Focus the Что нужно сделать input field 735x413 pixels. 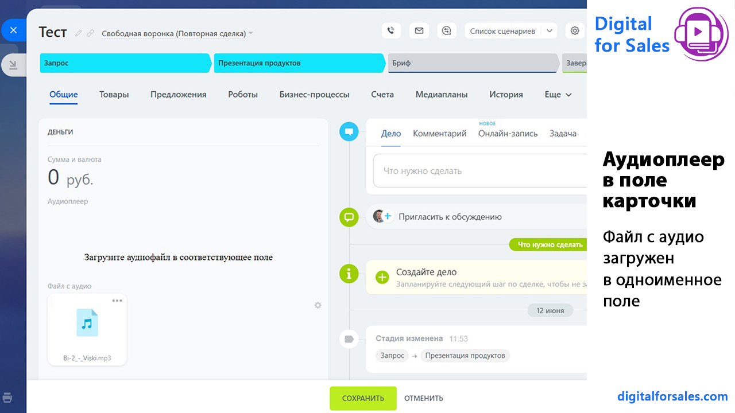point(480,171)
